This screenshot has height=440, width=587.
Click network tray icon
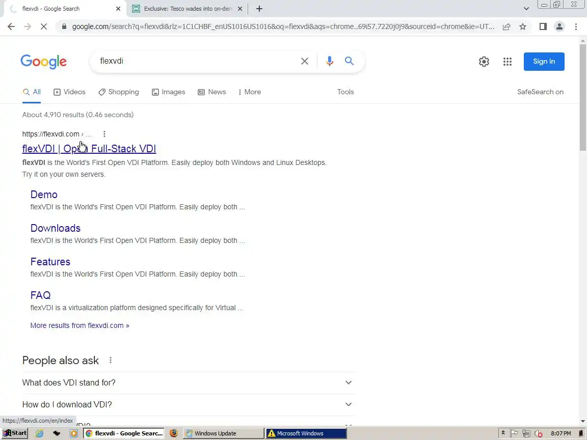tap(526, 433)
